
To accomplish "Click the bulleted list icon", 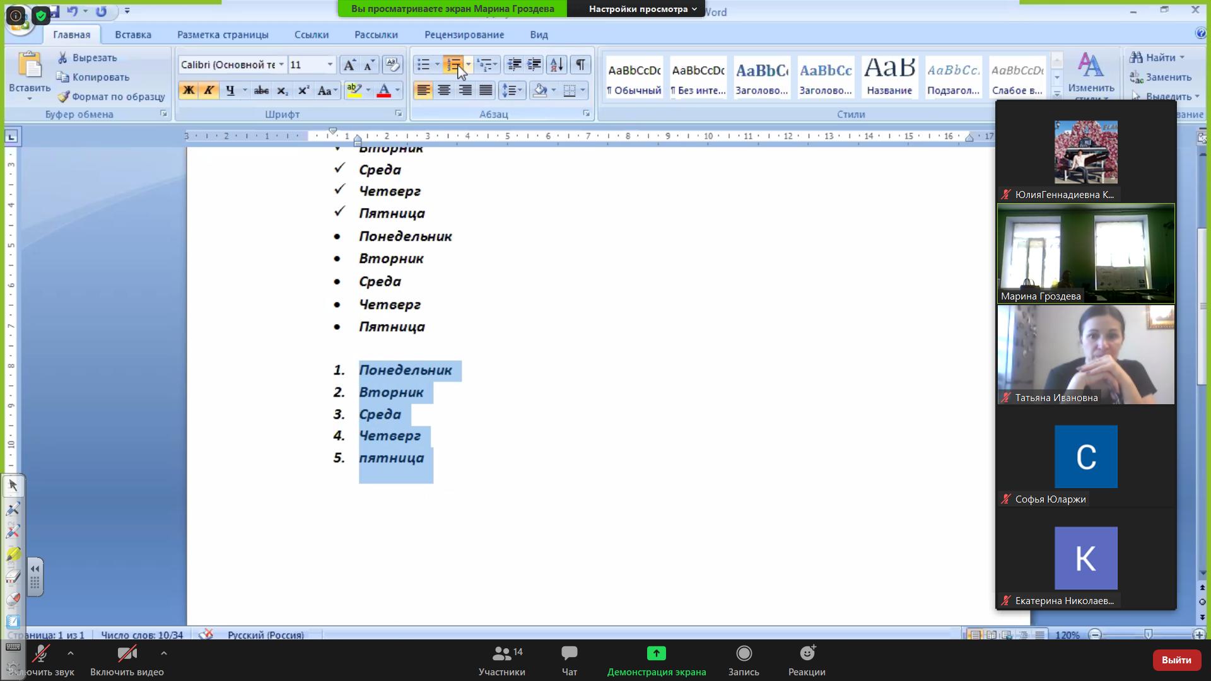I will 423,64.
